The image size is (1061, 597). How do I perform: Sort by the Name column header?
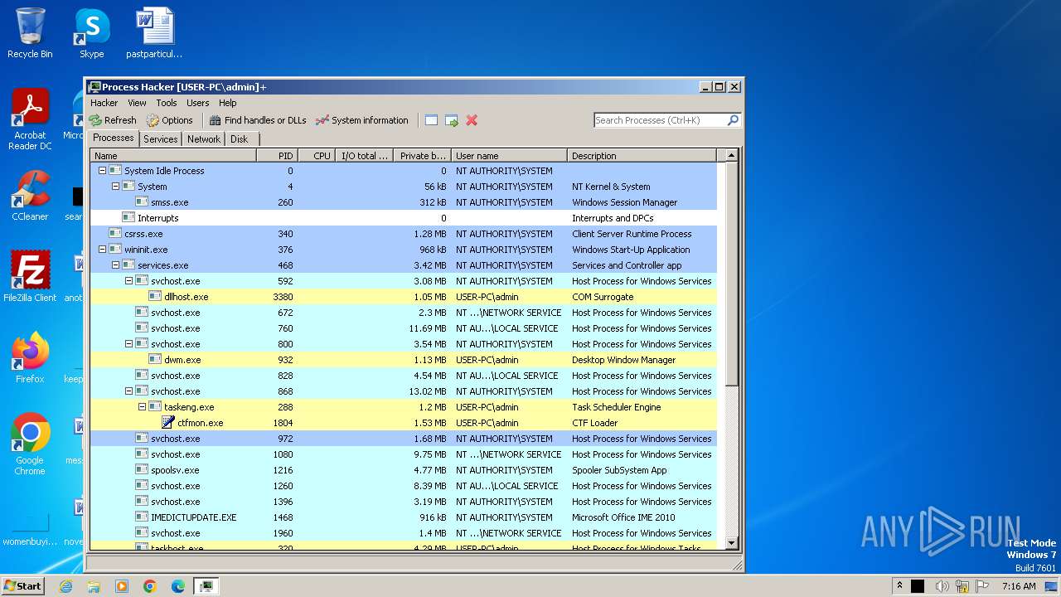pos(173,156)
